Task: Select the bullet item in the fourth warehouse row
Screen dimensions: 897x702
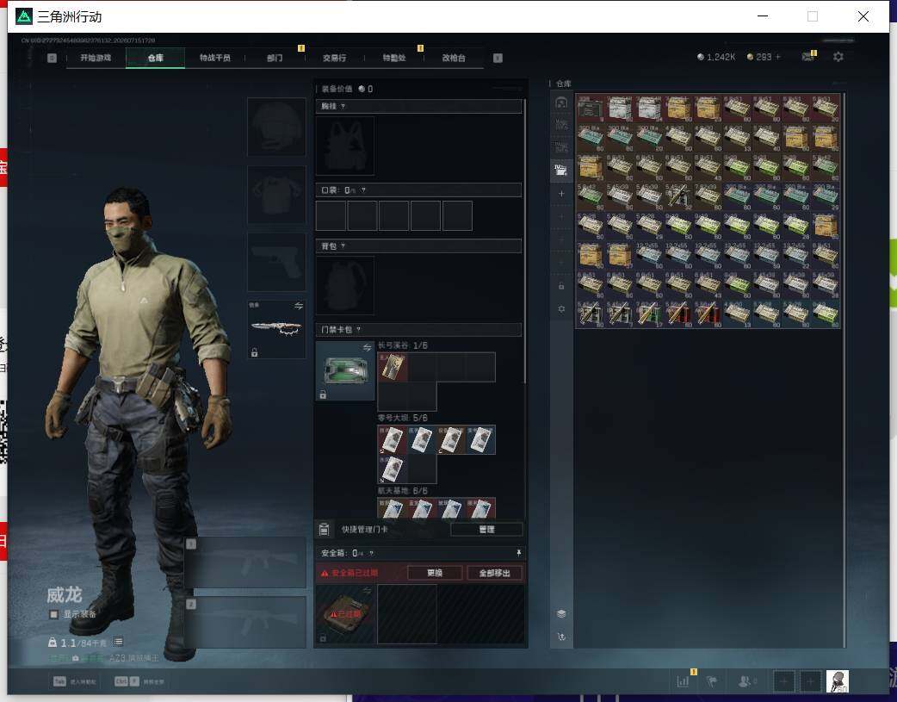Action: tap(678, 196)
